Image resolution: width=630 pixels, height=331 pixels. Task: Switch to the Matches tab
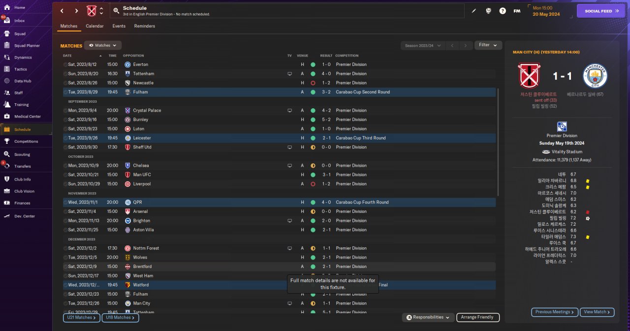coord(69,26)
